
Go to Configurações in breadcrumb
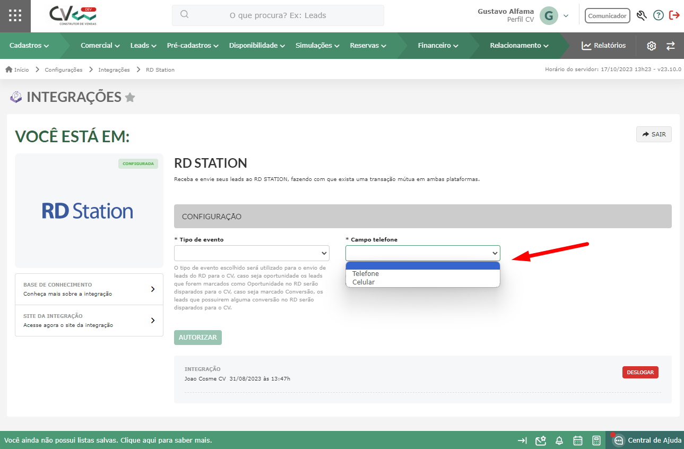pyautogui.click(x=64, y=70)
